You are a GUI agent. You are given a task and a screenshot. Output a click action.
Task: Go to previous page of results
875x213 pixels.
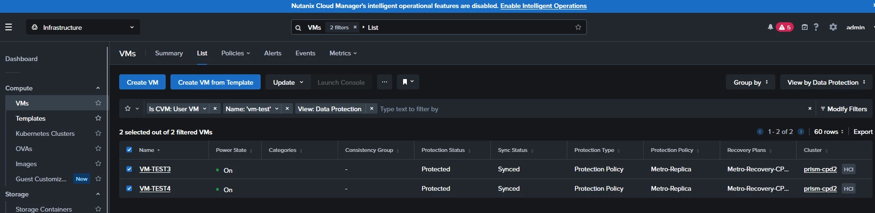[760, 132]
